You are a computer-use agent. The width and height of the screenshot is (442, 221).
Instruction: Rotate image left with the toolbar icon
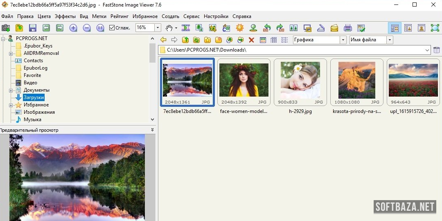(267, 28)
